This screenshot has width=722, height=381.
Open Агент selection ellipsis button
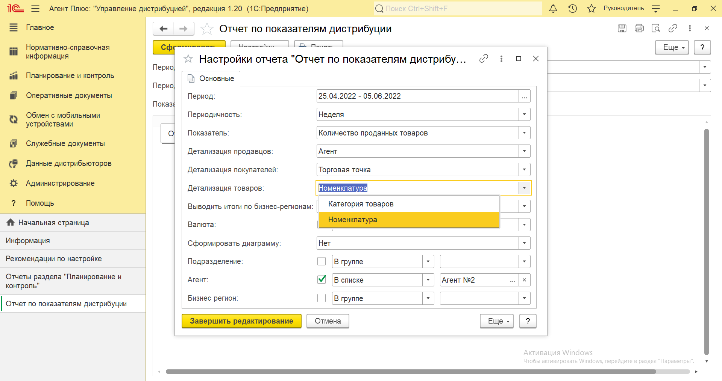click(513, 280)
